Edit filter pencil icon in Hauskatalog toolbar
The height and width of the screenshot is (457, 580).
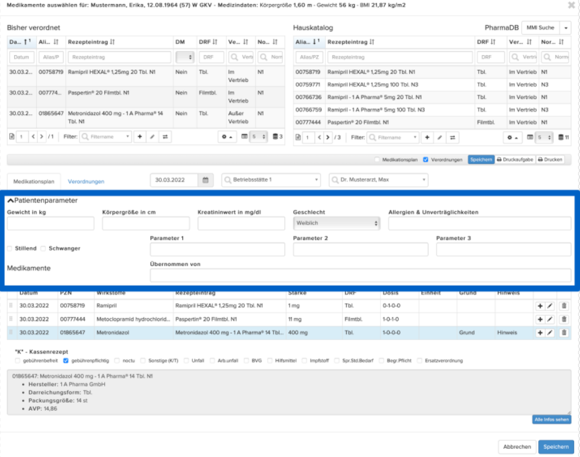click(x=440, y=138)
